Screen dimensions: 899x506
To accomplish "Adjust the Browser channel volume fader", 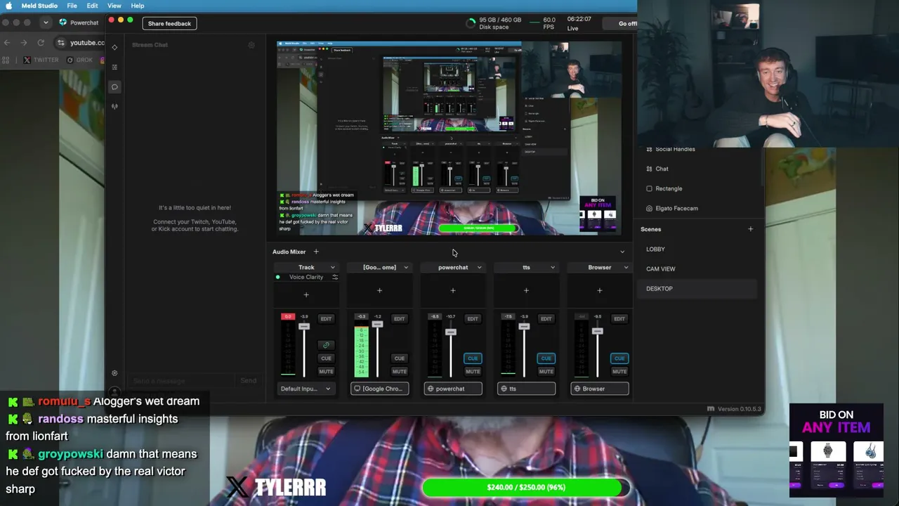I will [597, 331].
